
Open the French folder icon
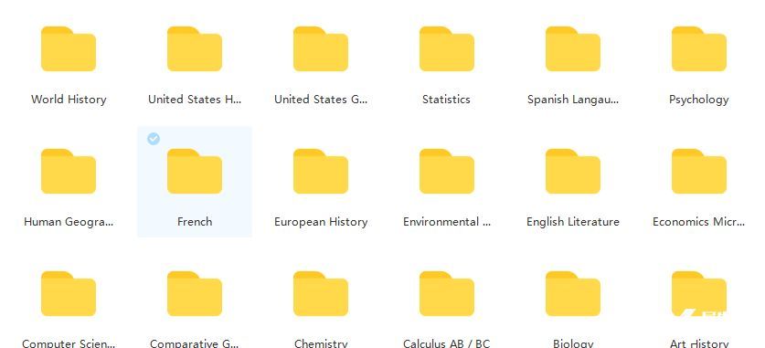195,171
